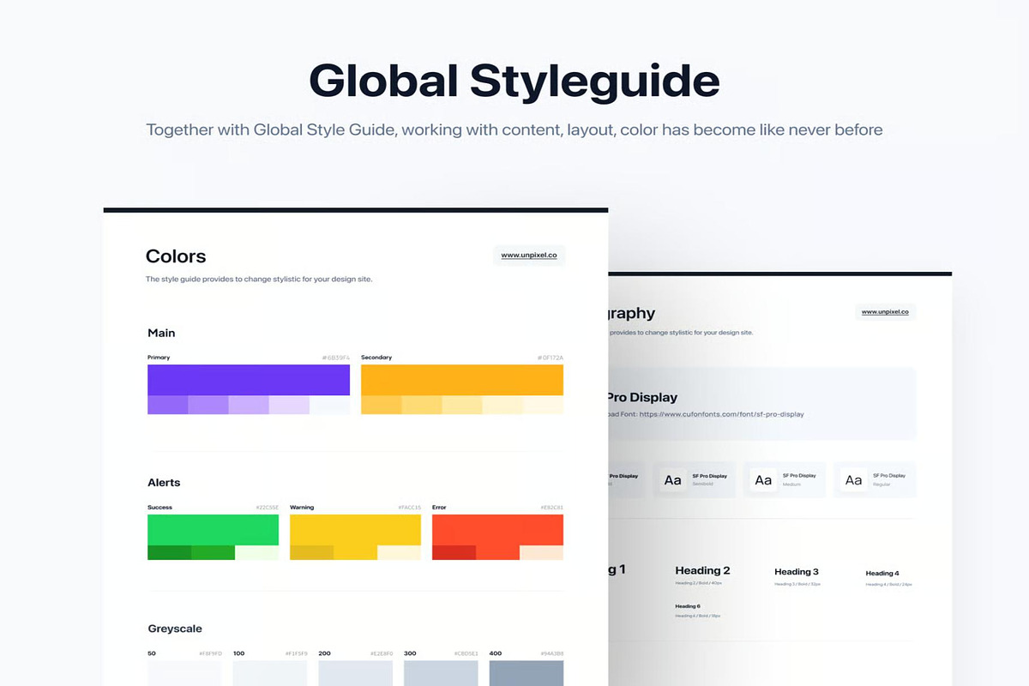Click the 'Heading 6' type sample

[x=688, y=606]
